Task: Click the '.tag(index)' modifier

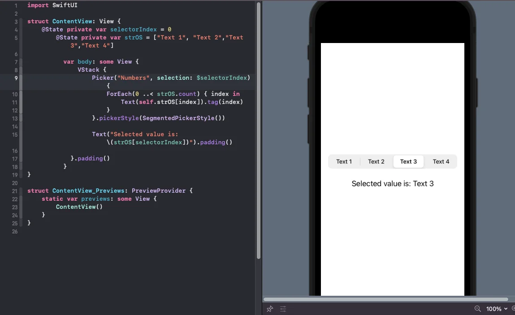Action: [x=223, y=102]
